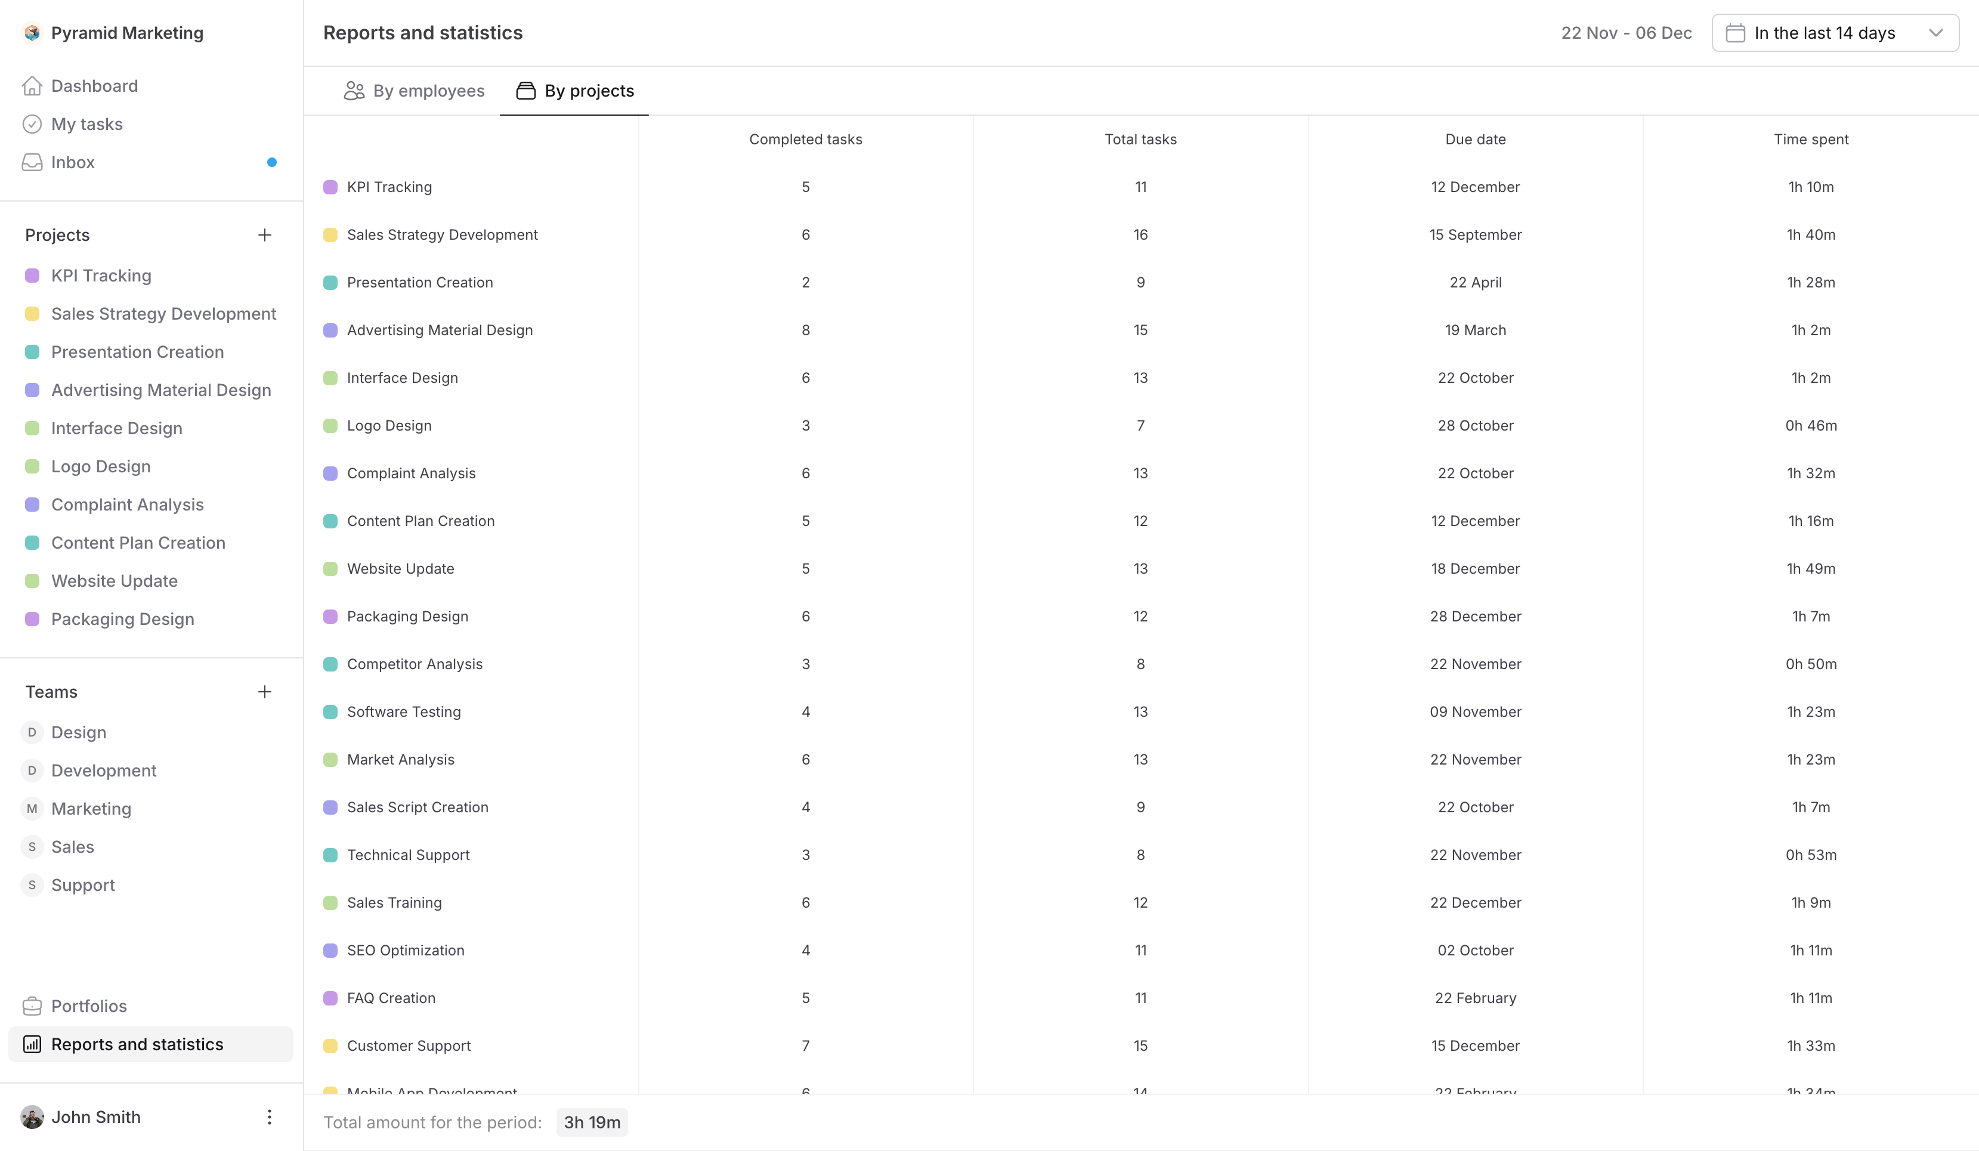The image size is (1979, 1151).
Task: Select the Design team avatar badge
Action: coord(32,732)
